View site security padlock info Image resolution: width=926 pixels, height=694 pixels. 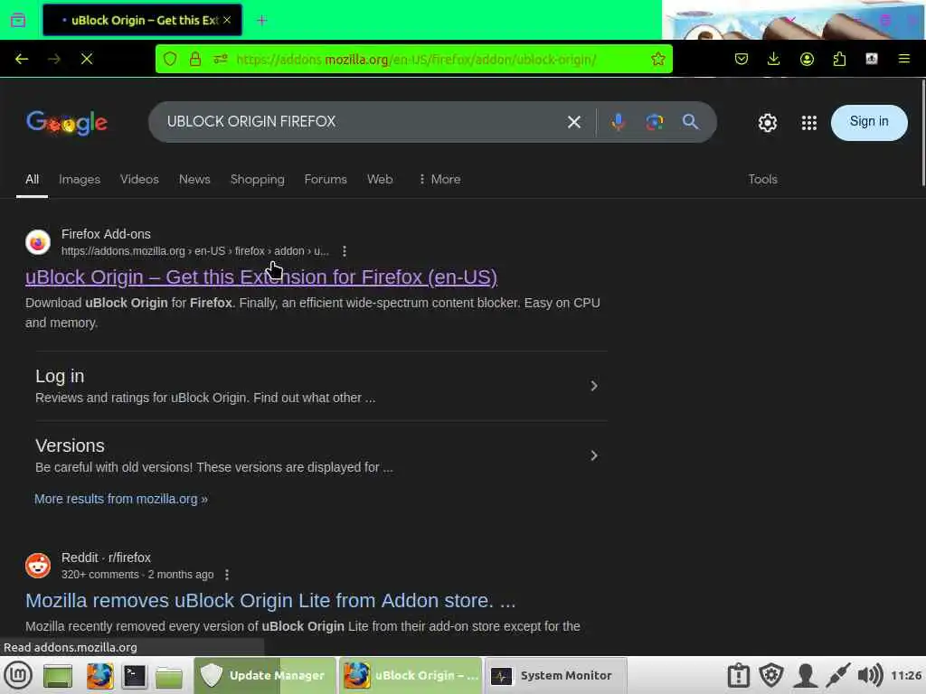(195, 59)
